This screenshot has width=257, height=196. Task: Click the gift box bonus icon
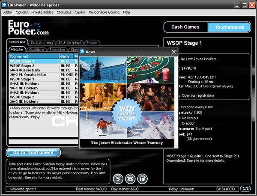click(x=142, y=178)
